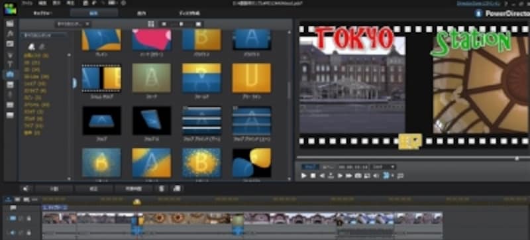Toggle the audio track lock icon
The height and width of the screenshot is (240, 530).
(28, 233)
